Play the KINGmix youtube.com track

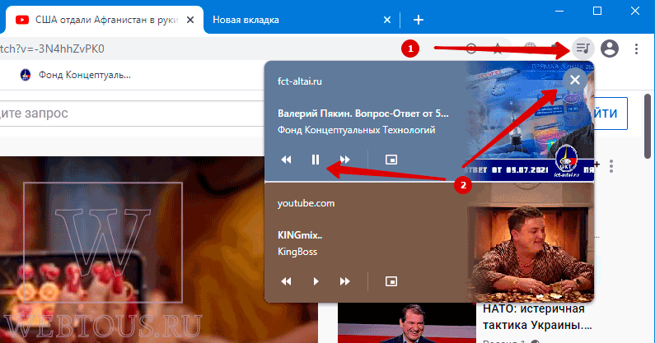316,281
